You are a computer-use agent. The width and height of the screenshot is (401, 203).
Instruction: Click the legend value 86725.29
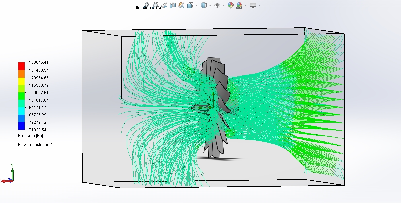(x=38, y=115)
